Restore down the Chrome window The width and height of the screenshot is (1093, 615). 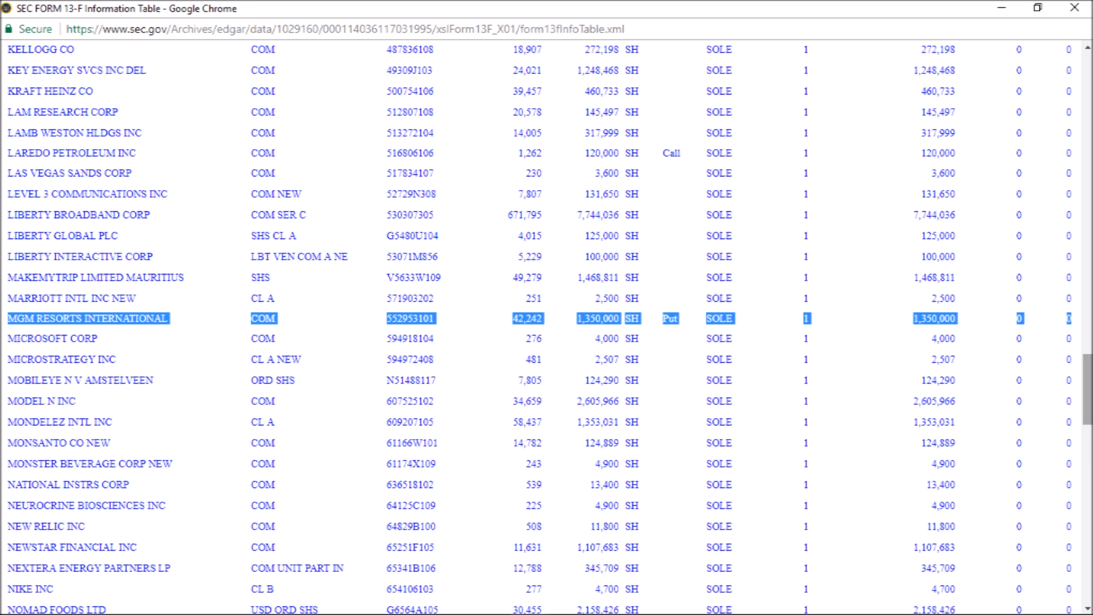click(1038, 8)
